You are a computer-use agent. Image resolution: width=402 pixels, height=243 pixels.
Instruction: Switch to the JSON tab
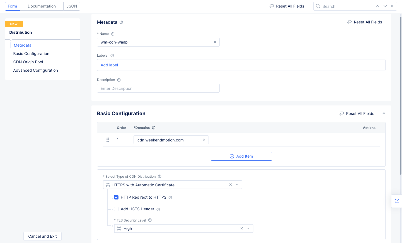pyautogui.click(x=72, y=6)
